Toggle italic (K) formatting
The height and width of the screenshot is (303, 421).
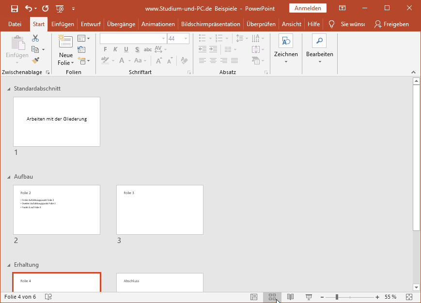[115, 49]
